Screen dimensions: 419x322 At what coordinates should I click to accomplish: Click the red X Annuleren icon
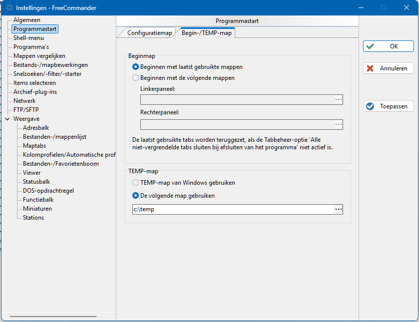(370, 68)
